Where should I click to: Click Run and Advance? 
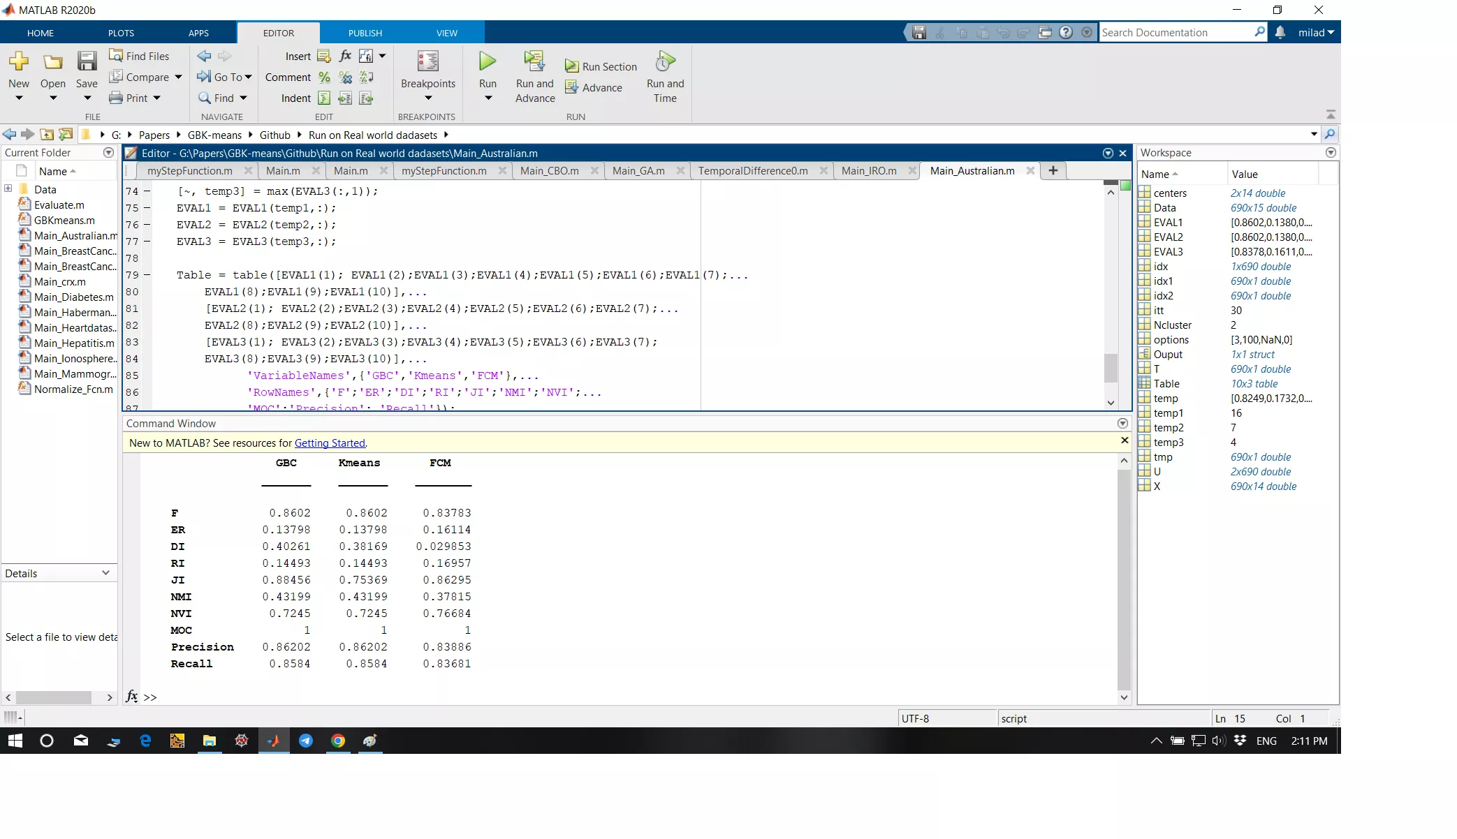pyautogui.click(x=535, y=77)
